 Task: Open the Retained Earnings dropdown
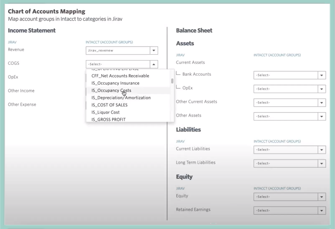pos(289,211)
